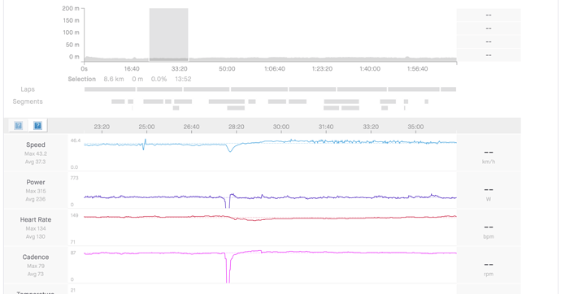Select the fourth lap bar in the Laps row
Screen dimensions: 561x294
click(259, 89)
